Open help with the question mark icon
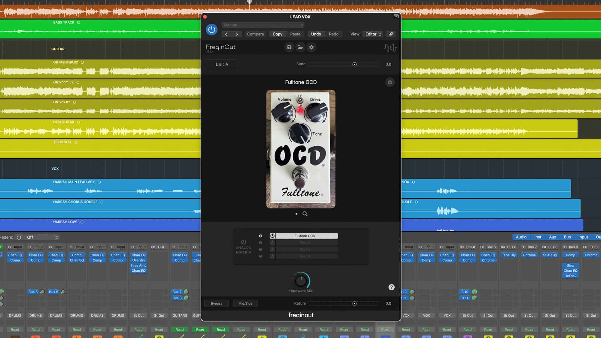 391,287
